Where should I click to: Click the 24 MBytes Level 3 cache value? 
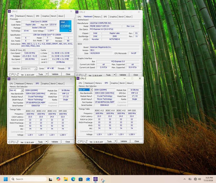point(60,62)
